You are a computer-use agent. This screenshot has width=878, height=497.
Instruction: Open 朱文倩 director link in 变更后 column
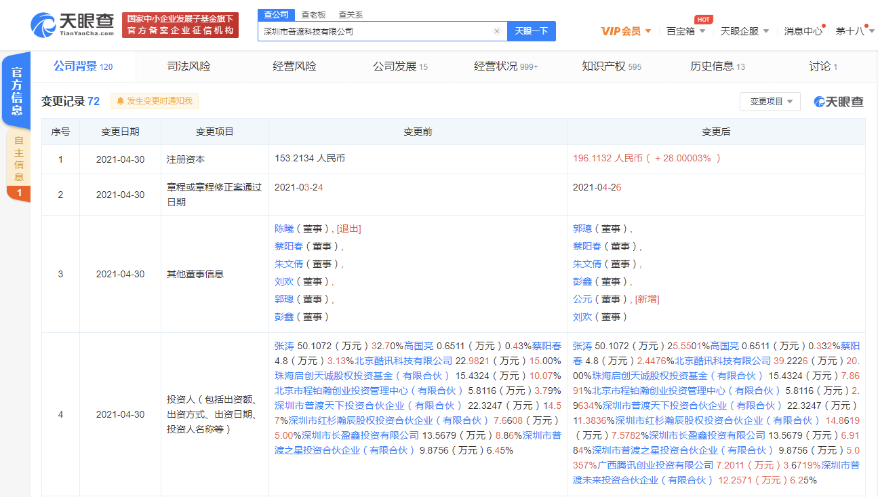[587, 264]
